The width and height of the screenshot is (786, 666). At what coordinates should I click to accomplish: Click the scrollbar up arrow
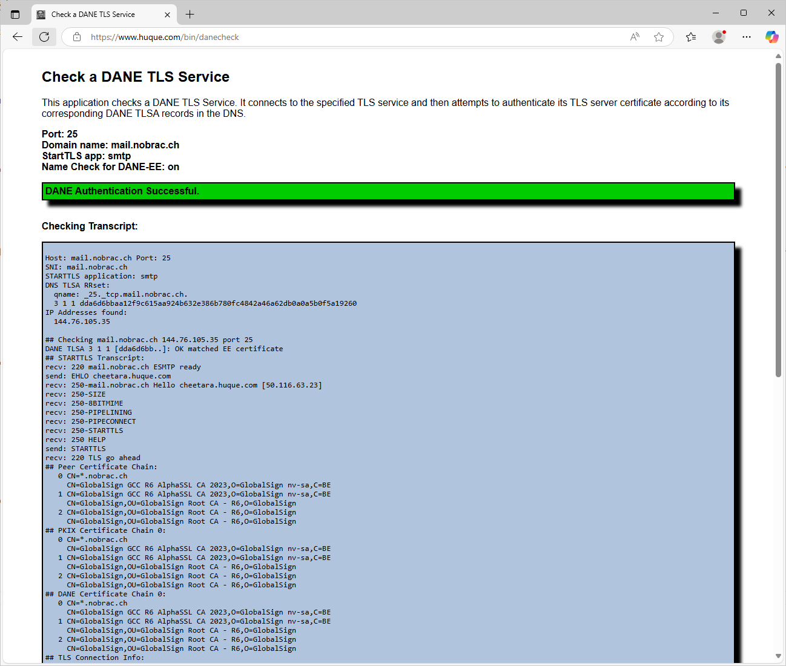point(778,56)
